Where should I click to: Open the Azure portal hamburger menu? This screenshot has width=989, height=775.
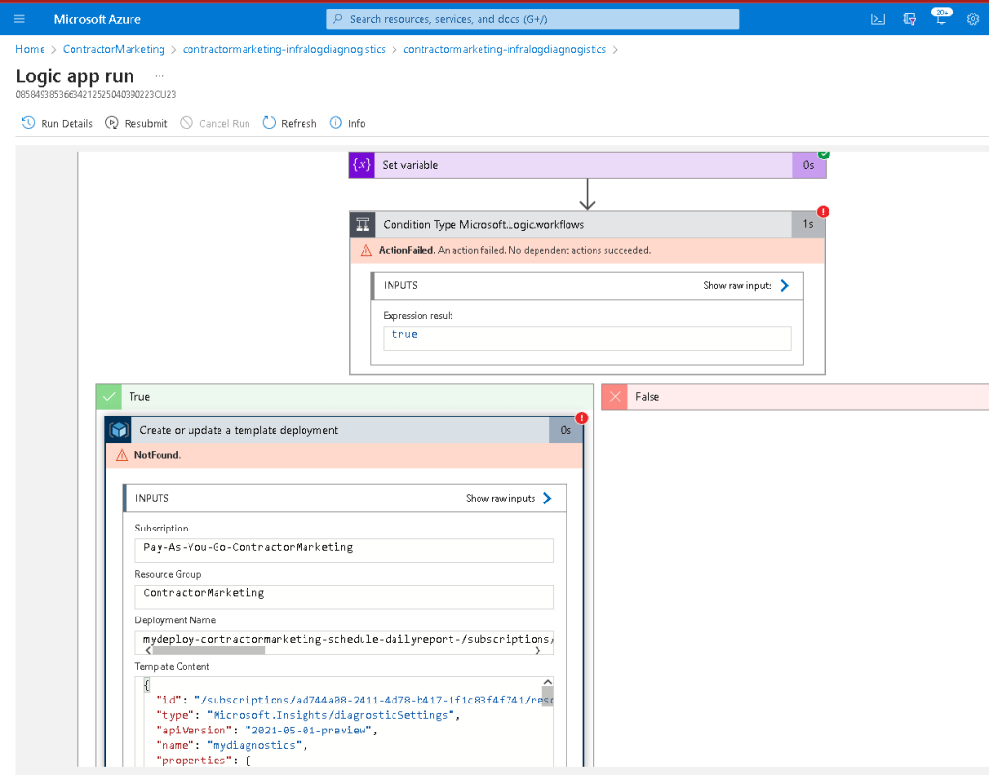pos(19,19)
